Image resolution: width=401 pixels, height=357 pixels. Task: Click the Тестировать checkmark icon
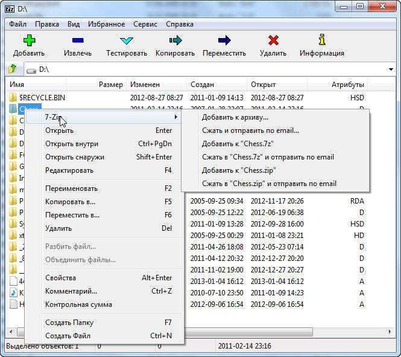127,40
